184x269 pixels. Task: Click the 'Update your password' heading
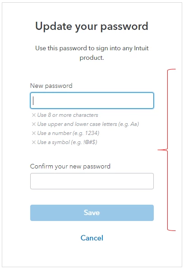click(x=92, y=27)
